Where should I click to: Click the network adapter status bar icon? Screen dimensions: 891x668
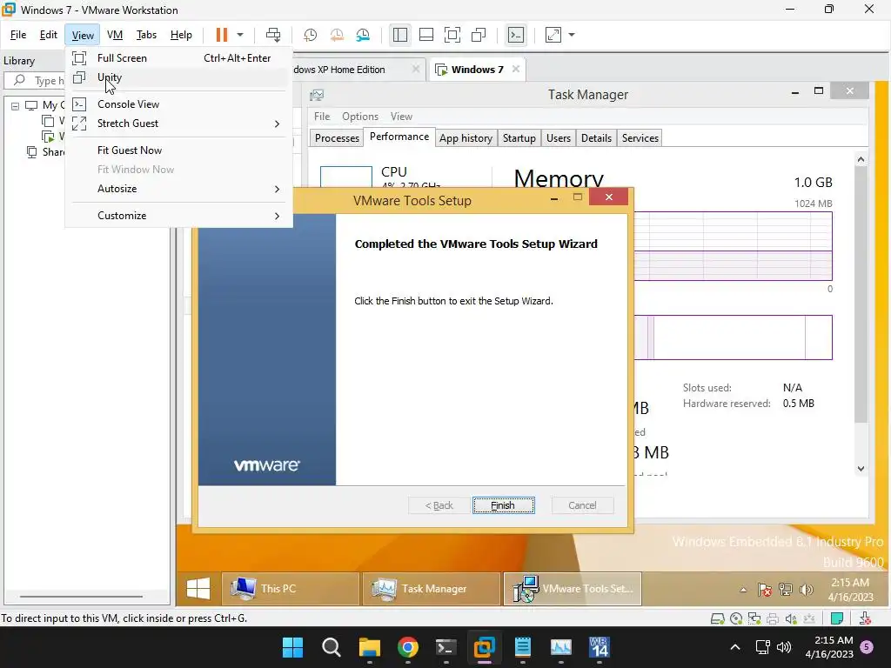pos(754,618)
